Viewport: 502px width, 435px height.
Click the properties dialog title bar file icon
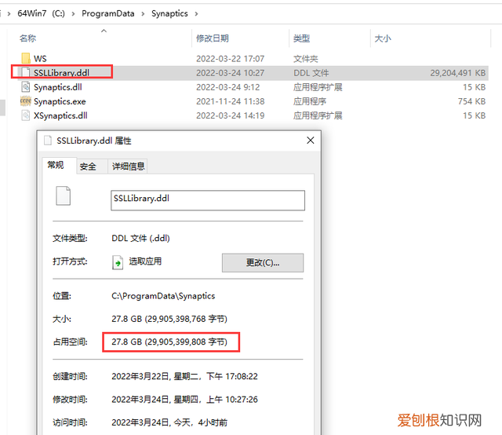48,141
